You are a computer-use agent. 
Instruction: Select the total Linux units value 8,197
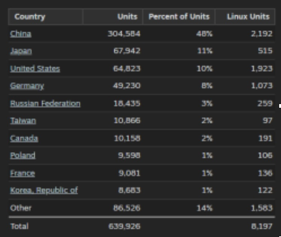262,226
